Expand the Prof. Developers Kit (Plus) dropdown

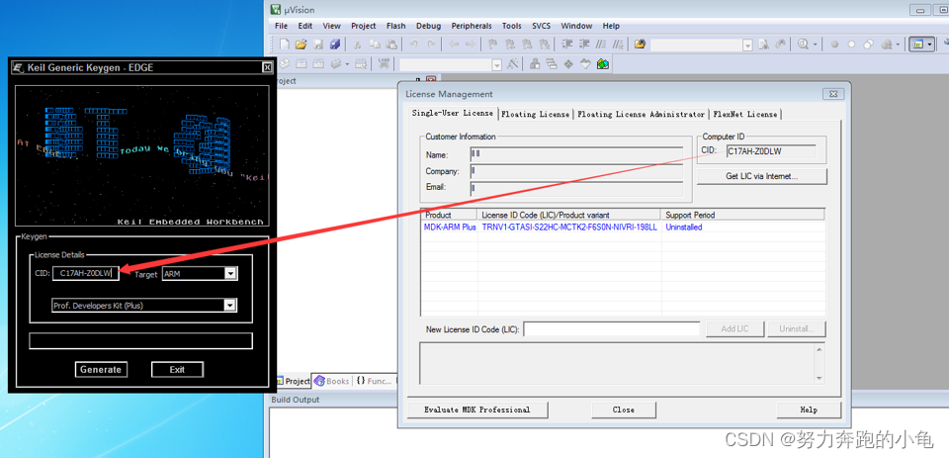(x=229, y=306)
